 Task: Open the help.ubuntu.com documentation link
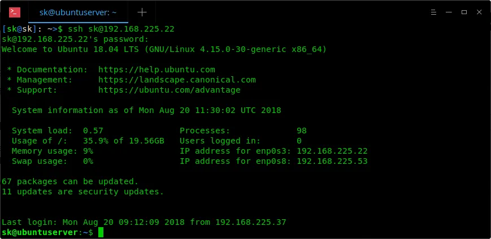157,69
